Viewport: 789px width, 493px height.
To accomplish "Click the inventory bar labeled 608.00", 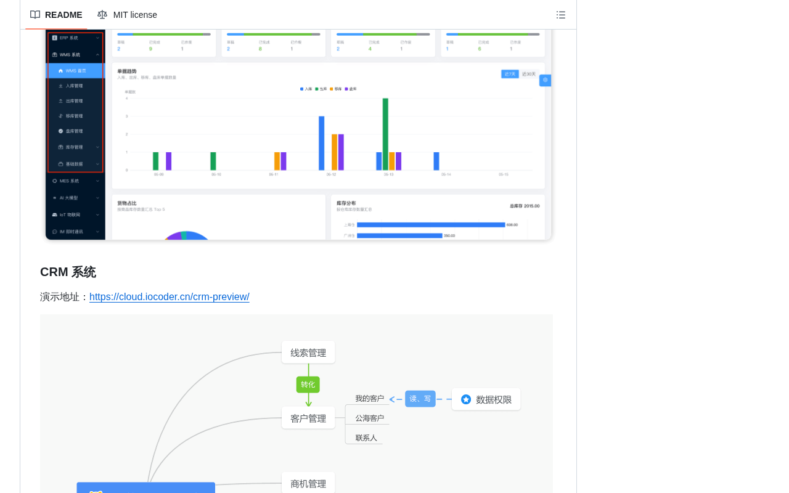I will coord(431,225).
